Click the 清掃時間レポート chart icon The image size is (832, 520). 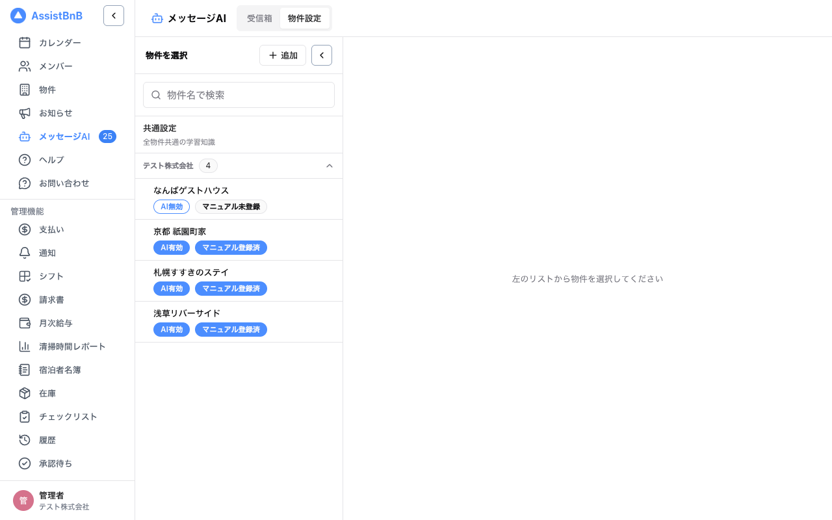(25, 346)
